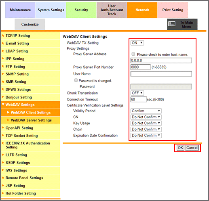Open the Key Usage confirm dropdown
Image resolution: width=209 pixels, height=201 pixels.
[146, 123]
